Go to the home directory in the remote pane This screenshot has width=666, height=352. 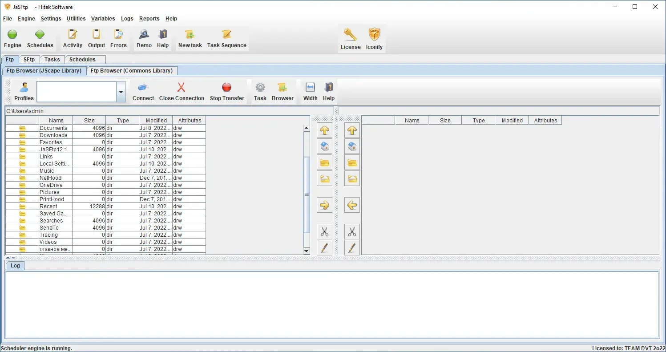(352, 146)
